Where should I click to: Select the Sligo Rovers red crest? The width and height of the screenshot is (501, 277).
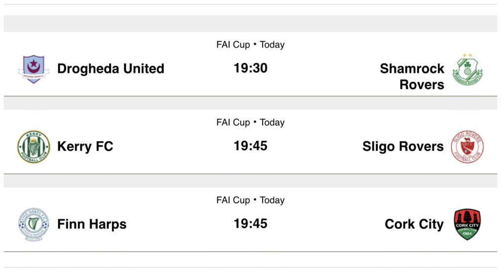[467, 146]
